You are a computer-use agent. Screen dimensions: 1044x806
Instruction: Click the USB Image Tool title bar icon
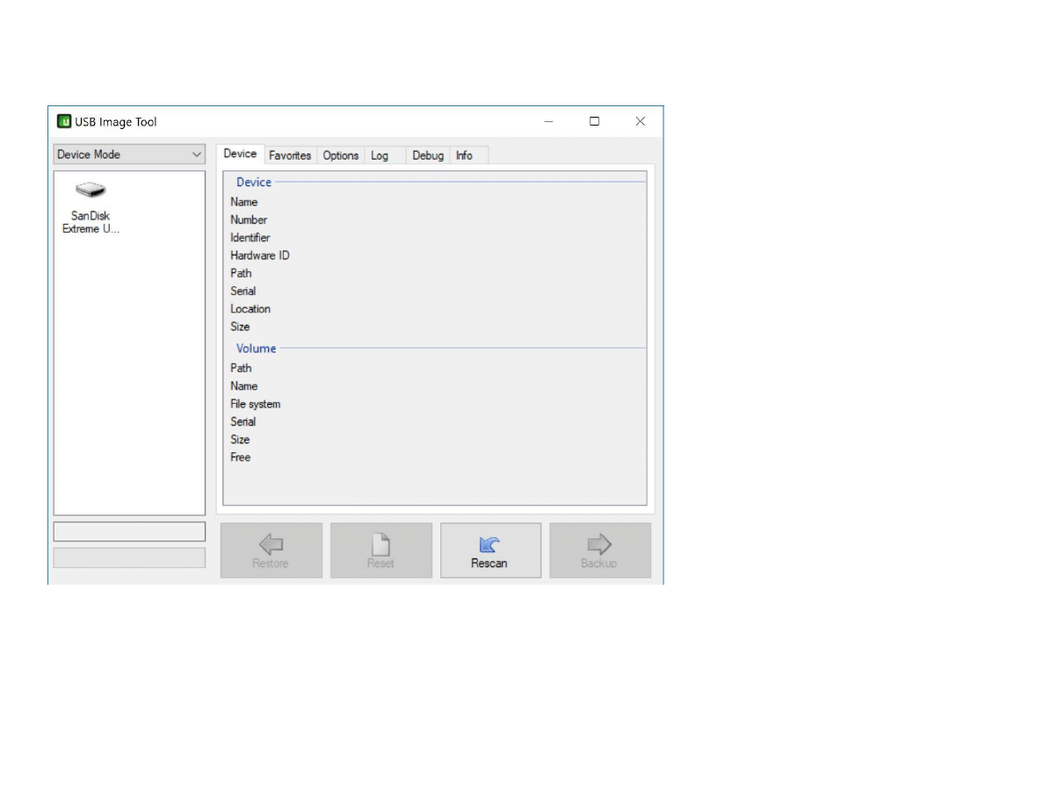[64, 121]
